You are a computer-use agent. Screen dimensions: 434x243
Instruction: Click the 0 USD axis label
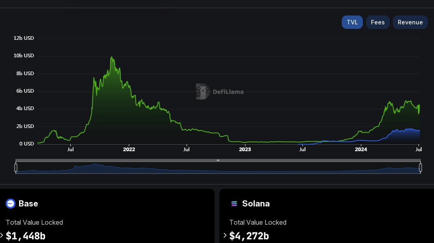tap(26, 143)
